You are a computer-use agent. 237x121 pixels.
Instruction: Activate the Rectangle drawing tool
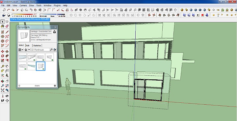point(3,32)
